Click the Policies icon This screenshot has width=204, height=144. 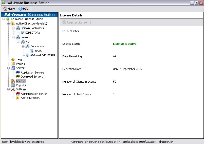13,64
